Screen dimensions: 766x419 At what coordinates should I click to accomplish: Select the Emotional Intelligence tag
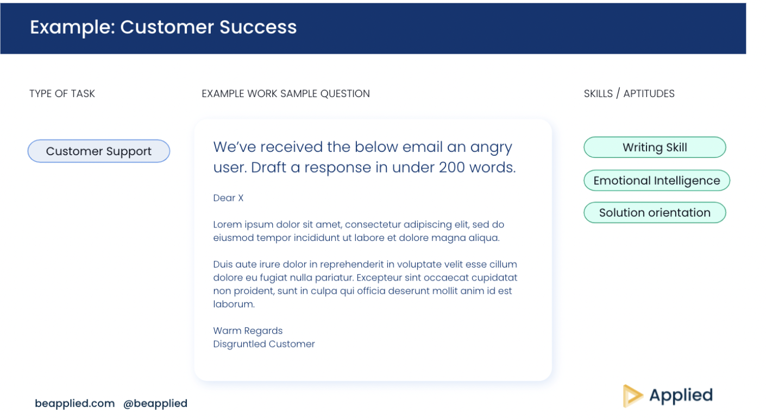656,181
